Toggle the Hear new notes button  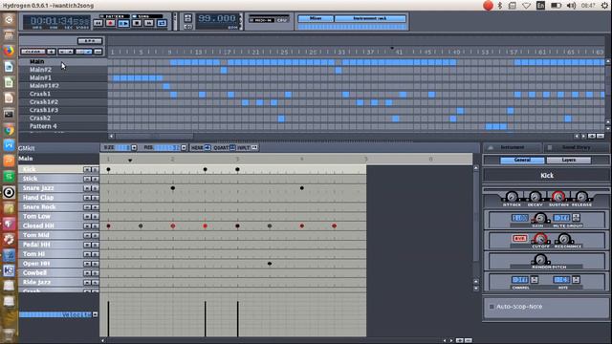[208, 147]
